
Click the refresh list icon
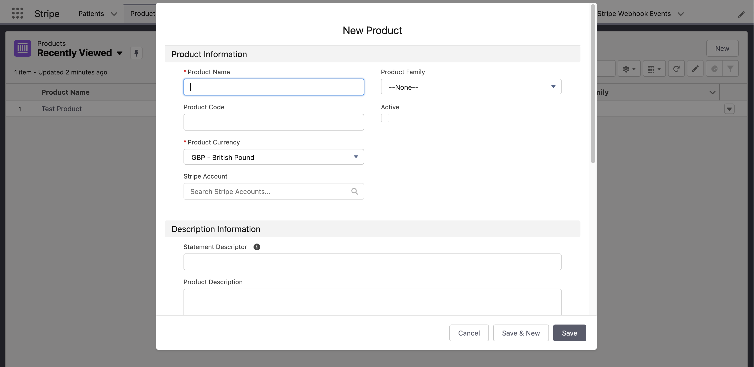[676, 69]
